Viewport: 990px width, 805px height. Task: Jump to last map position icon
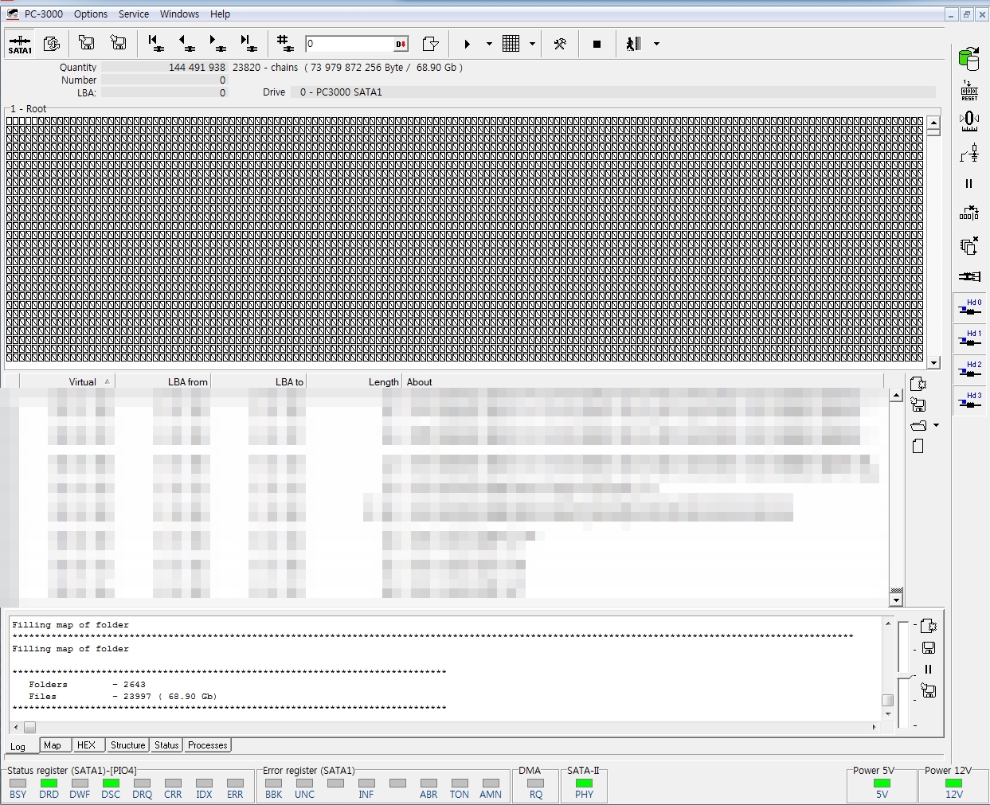248,43
